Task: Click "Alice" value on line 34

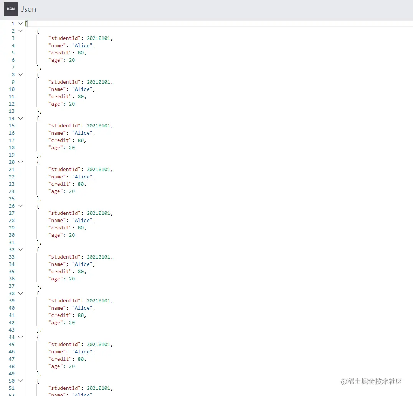Action: pyautogui.click(x=82, y=264)
